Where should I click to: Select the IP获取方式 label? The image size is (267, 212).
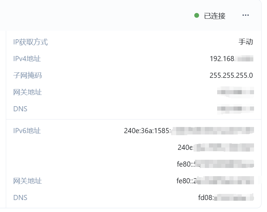click(x=30, y=42)
